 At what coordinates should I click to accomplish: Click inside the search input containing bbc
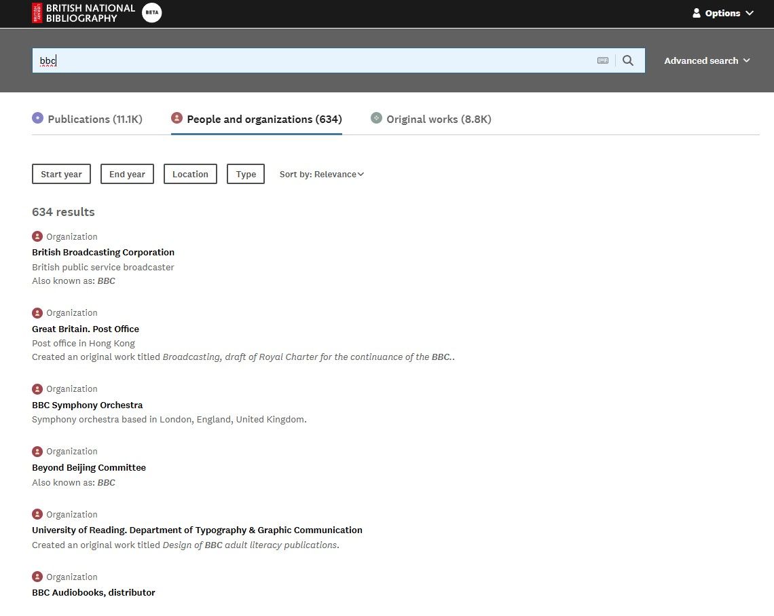272,60
